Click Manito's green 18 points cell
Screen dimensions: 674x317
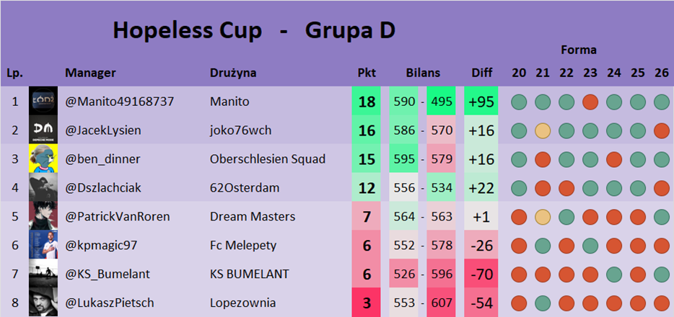coord(367,102)
